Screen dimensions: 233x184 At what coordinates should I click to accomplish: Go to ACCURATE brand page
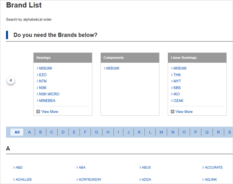tap(214, 167)
